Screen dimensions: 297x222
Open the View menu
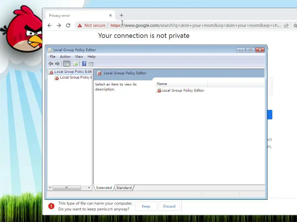click(x=79, y=57)
